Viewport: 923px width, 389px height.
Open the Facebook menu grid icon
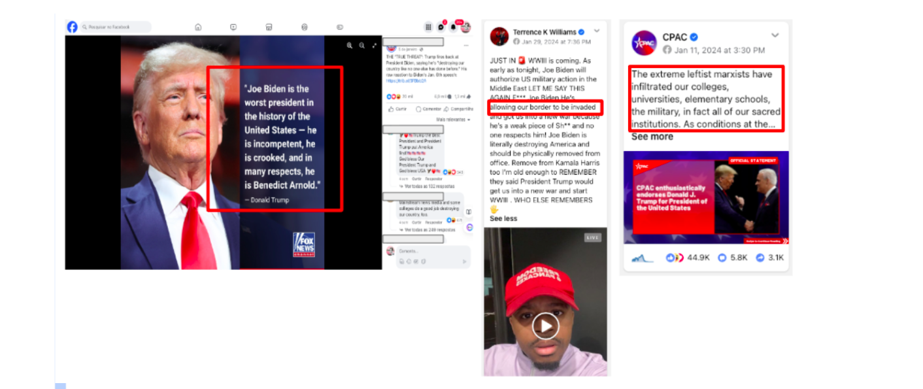[429, 27]
